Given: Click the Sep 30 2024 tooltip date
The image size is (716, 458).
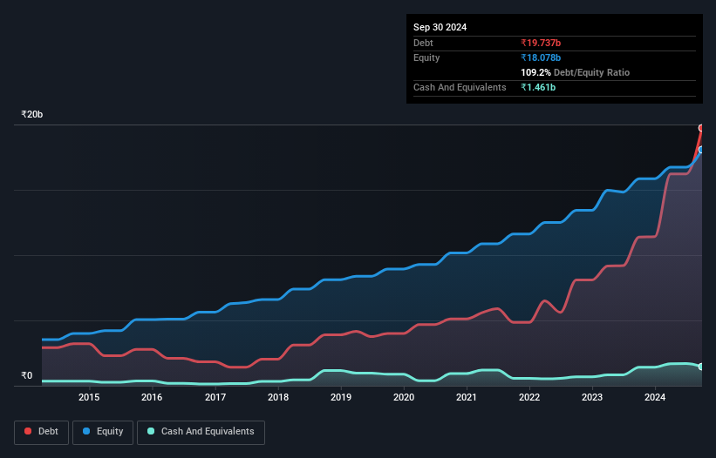Looking at the screenshot, I should click(440, 27).
